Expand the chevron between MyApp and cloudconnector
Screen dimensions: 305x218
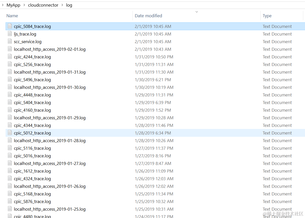point(24,5)
